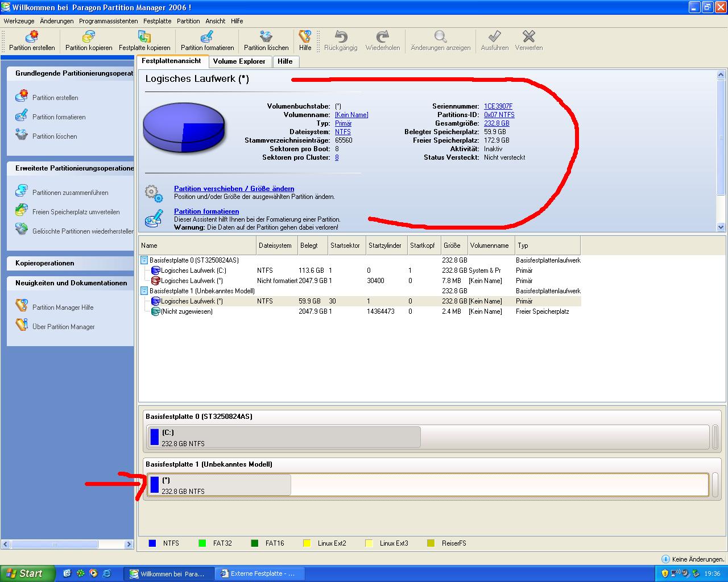Select the Festplattenansicht tab
Image resolution: width=728 pixels, height=582 pixels.
[x=172, y=61]
